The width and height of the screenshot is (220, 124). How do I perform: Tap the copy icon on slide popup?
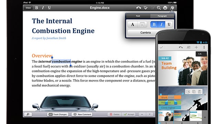coord(194,92)
